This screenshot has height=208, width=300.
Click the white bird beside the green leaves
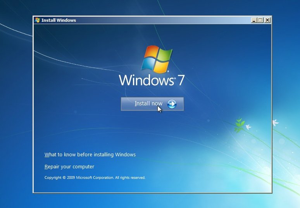click(x=248, y=127)
